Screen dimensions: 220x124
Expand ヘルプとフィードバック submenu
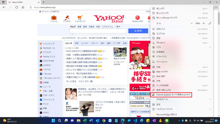(182, 109)
